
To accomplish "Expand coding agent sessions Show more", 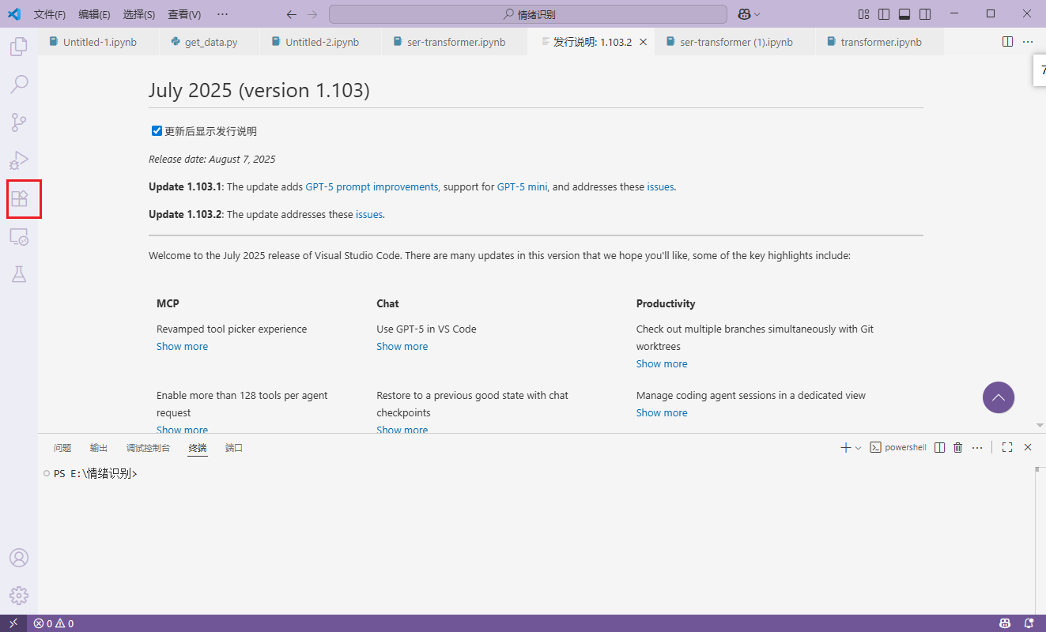I will pyautogui.click(x=662, y=412).
